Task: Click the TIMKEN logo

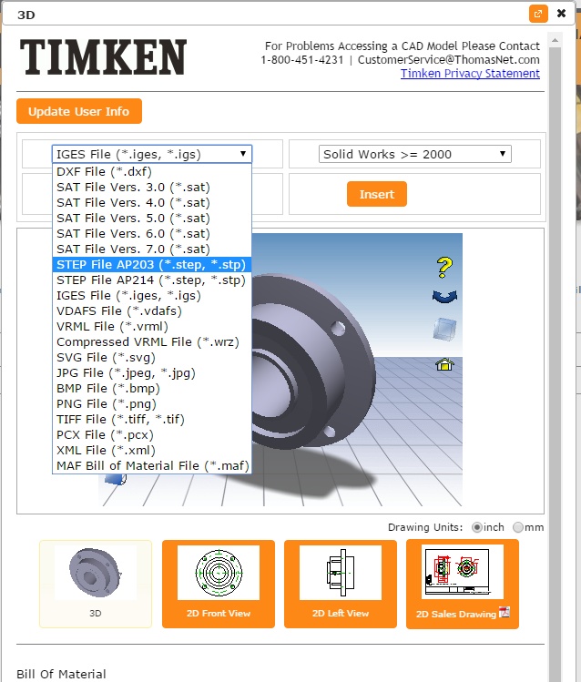Action: (103, 56)
